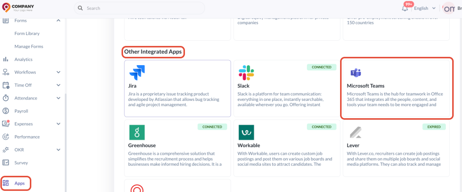Click the Jira description text
Viewport: 462px width, 192px height.
click(x=174, y=99)
